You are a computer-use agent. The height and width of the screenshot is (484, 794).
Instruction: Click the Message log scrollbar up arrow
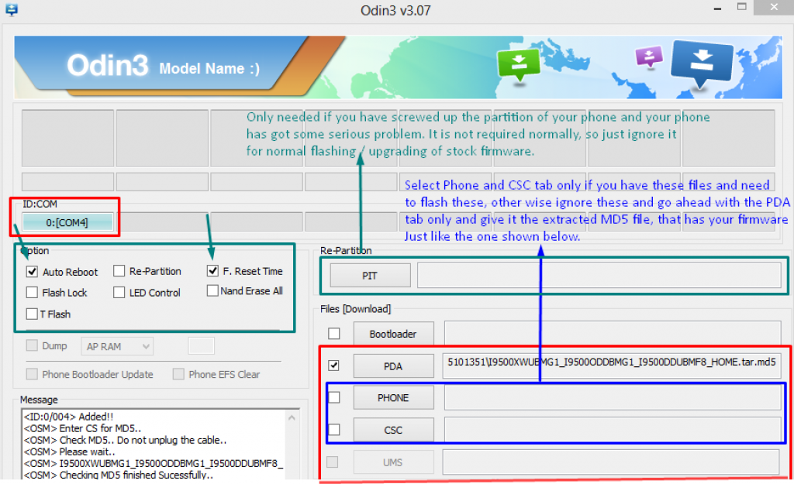(293, 416)
